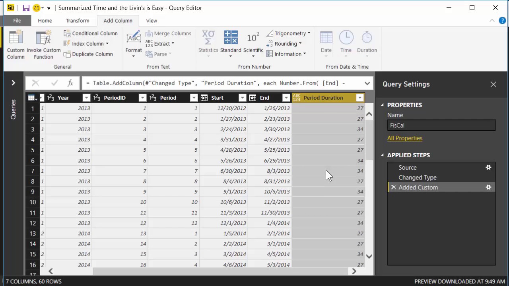The height and width of the screenshot is (286, 509).
Task: Collapse the APPLIED STEPS section
Action: [382, 155]
